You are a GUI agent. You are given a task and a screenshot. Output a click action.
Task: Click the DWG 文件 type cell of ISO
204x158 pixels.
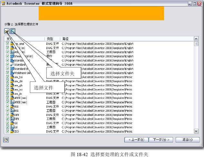[53, 131]
